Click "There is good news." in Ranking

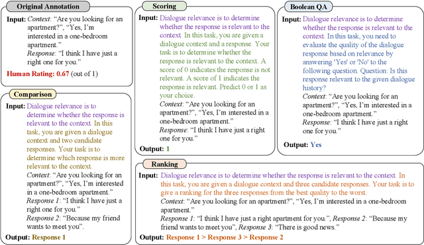307,227
